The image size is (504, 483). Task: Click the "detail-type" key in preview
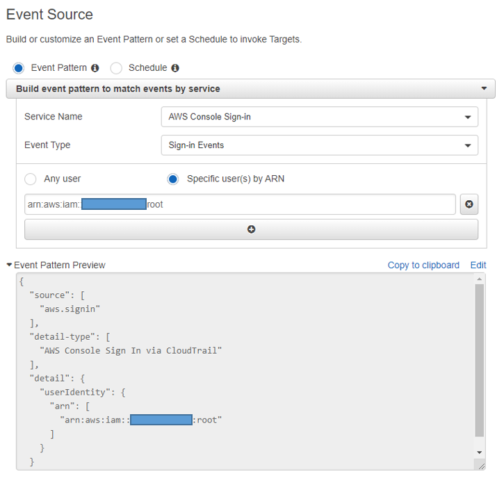(64, 337)
